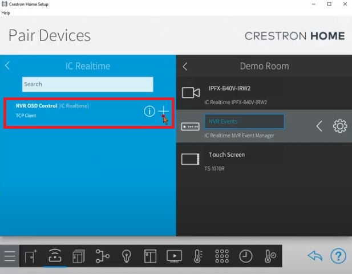Viewport: 352px width, 274px height.
Task: Show info for NVR OSD Control
Action: click(149, 111)
